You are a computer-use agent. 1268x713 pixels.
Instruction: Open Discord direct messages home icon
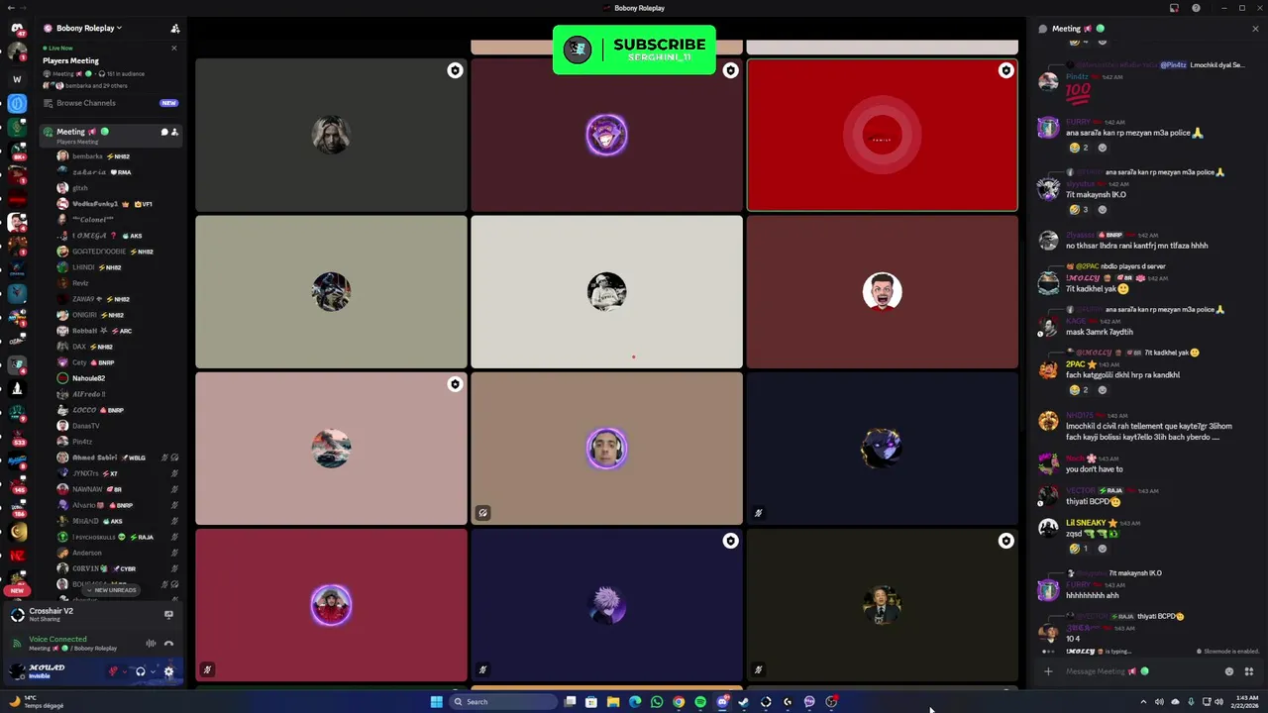[17, 28]
